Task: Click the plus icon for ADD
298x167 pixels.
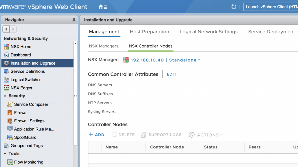Action: [91, 135]
